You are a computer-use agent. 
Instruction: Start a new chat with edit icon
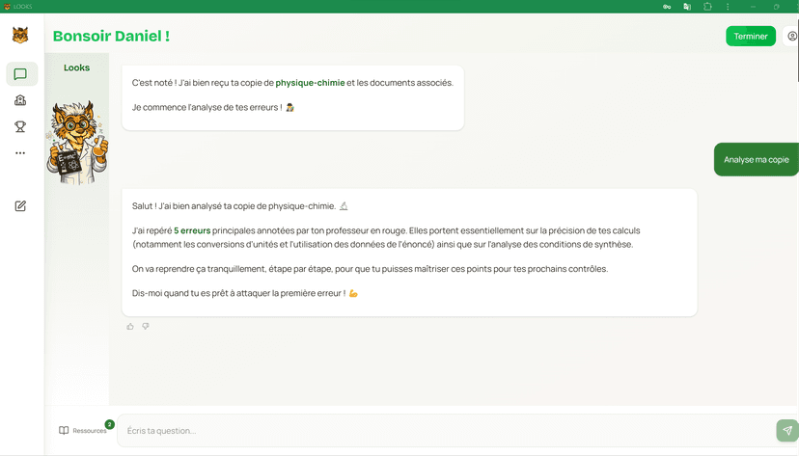(20, 205)
